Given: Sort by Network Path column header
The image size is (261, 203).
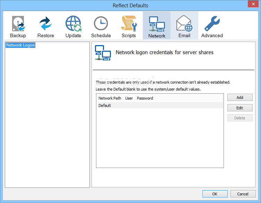Looking at the screenshot, I should click(x=110, y=98).
